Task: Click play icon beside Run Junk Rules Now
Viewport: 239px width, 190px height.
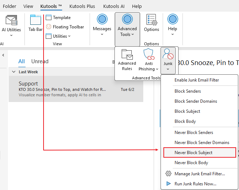Action: (168, 184)
